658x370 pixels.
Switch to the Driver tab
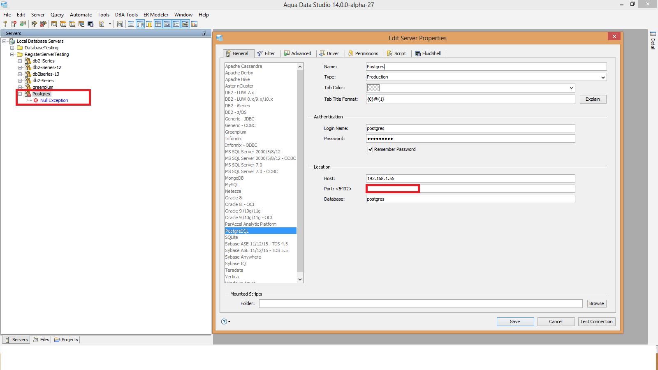pyautogui.click(x=329, y=53)
